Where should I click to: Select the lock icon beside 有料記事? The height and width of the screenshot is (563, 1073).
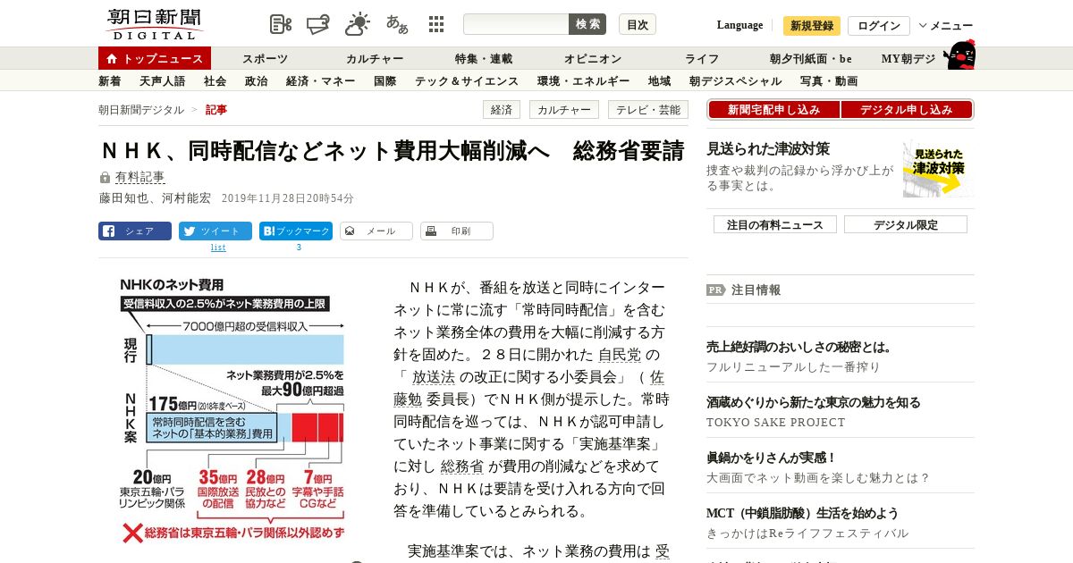[105, 178]
